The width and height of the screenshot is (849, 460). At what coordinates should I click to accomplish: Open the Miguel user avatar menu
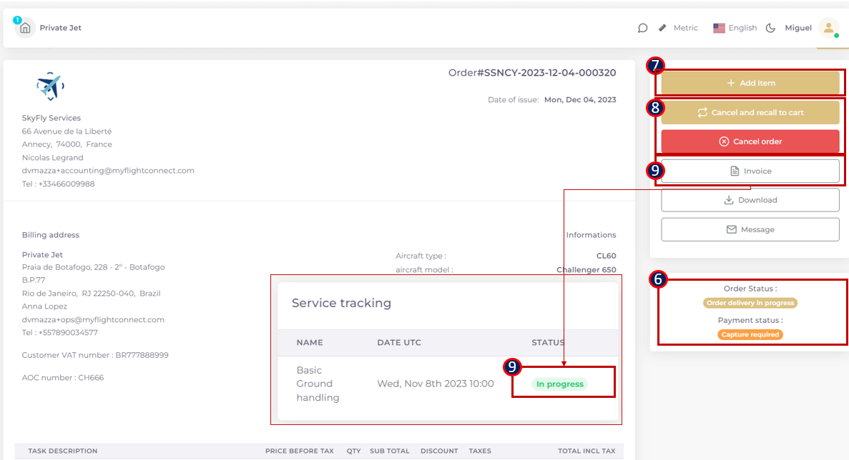pyautogui.click(x=828, y=28)
